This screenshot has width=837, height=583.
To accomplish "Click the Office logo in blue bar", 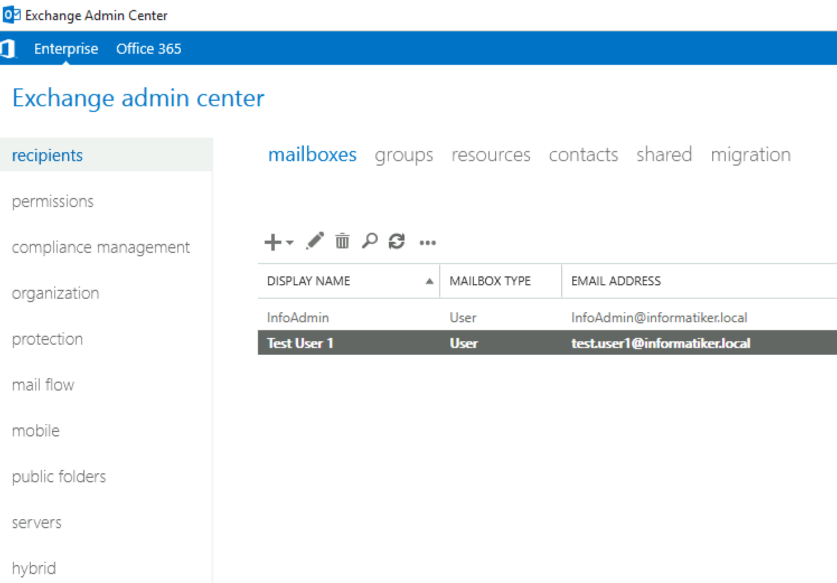I will pyautogui.click(x=8, y=49).
